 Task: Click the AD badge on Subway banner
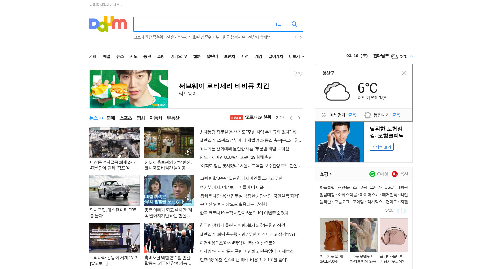[298, 73]
